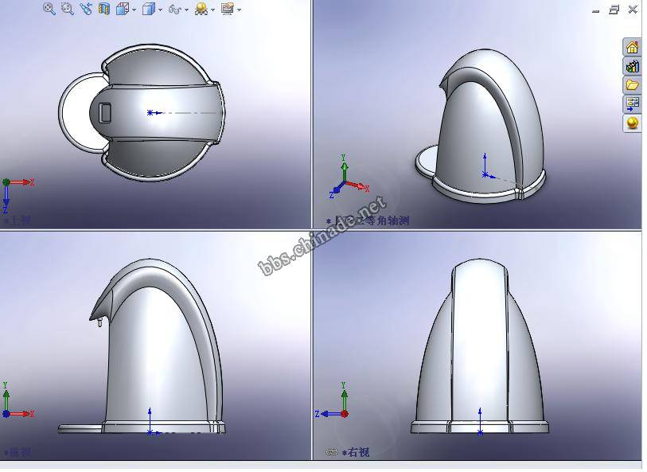
Task: Click the View Settings monitor icon
Action: (228, 9)
